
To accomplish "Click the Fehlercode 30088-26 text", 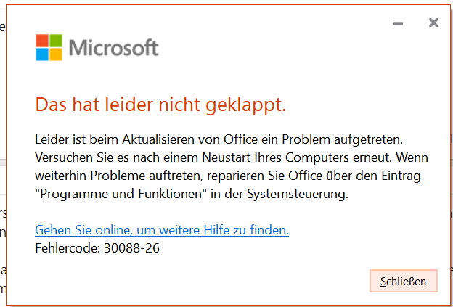I will click(97, 248).
